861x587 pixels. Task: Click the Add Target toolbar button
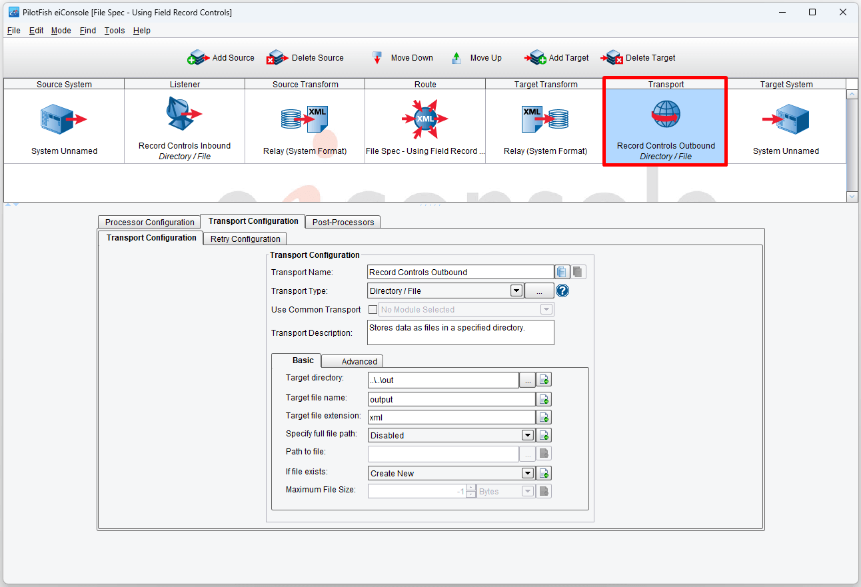pos(556,58)
